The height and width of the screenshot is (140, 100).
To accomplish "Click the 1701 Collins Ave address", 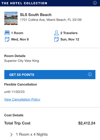I will 51,20.
